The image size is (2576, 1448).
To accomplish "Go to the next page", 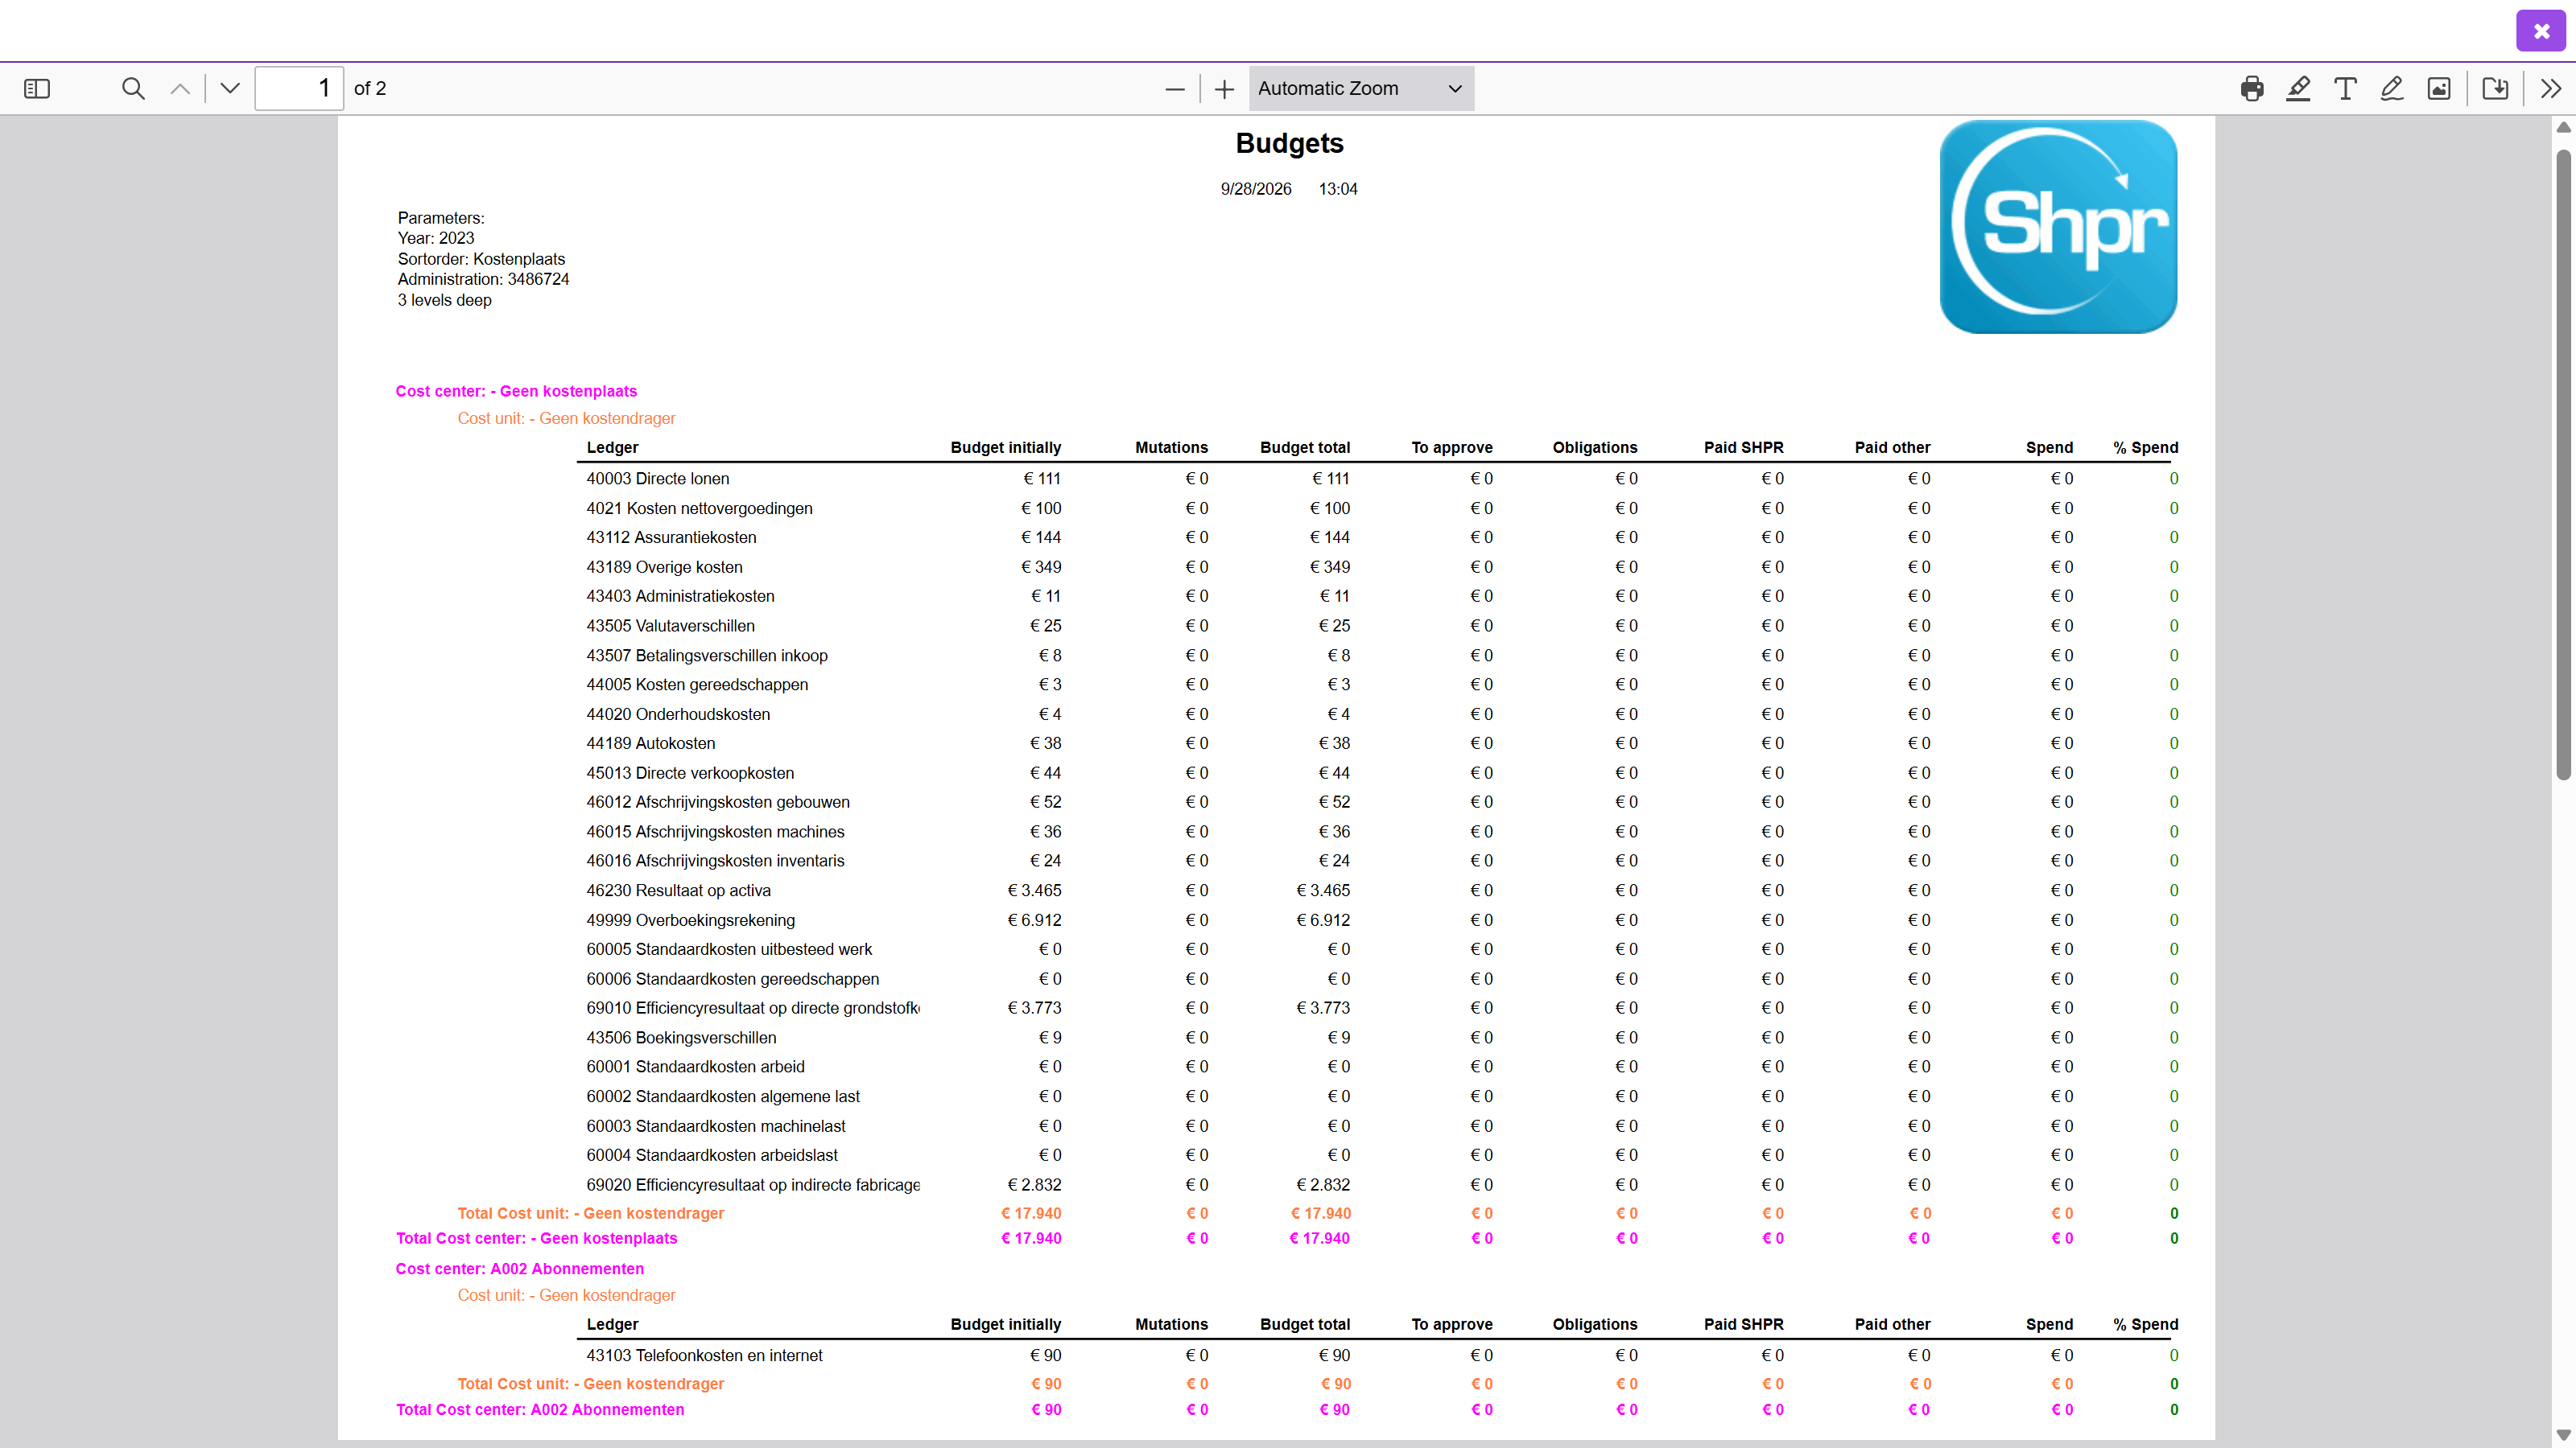I will click(x=230, y=89).
